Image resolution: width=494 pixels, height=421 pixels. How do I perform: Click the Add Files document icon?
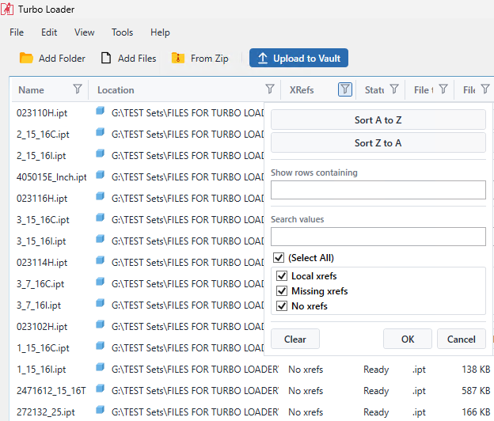[x=106, y=59]
